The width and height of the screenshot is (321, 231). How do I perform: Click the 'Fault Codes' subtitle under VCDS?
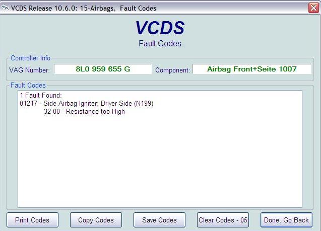pos(160,44)
